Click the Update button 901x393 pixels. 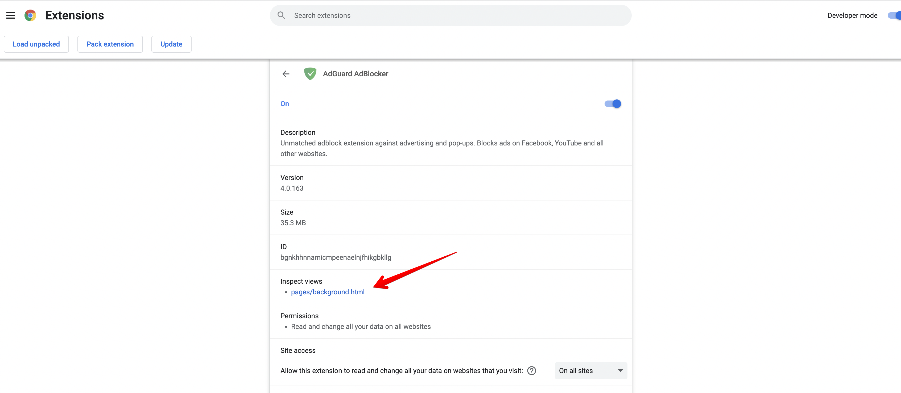pos(171,44)
